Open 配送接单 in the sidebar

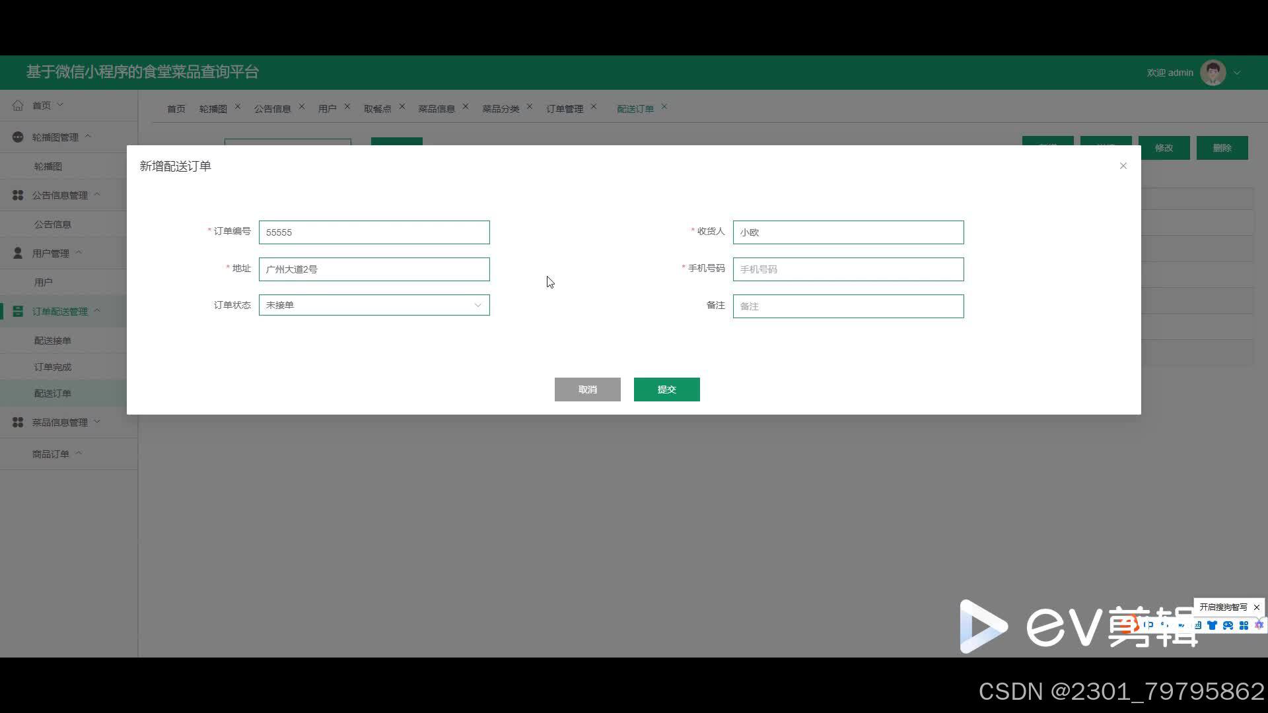53,341
